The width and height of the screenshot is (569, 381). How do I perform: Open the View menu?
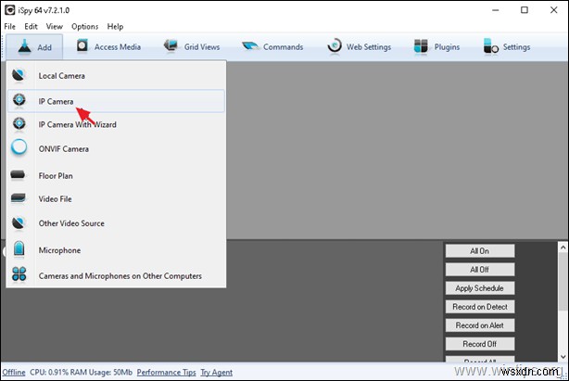(54, 27)
